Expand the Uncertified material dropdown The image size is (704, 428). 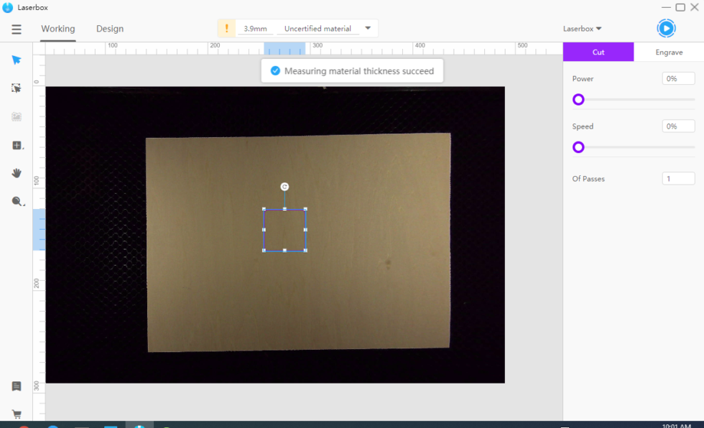tap(368, 28)
